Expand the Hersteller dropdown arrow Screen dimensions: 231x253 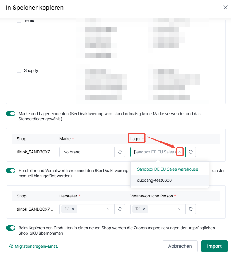[x=109, y=209]
